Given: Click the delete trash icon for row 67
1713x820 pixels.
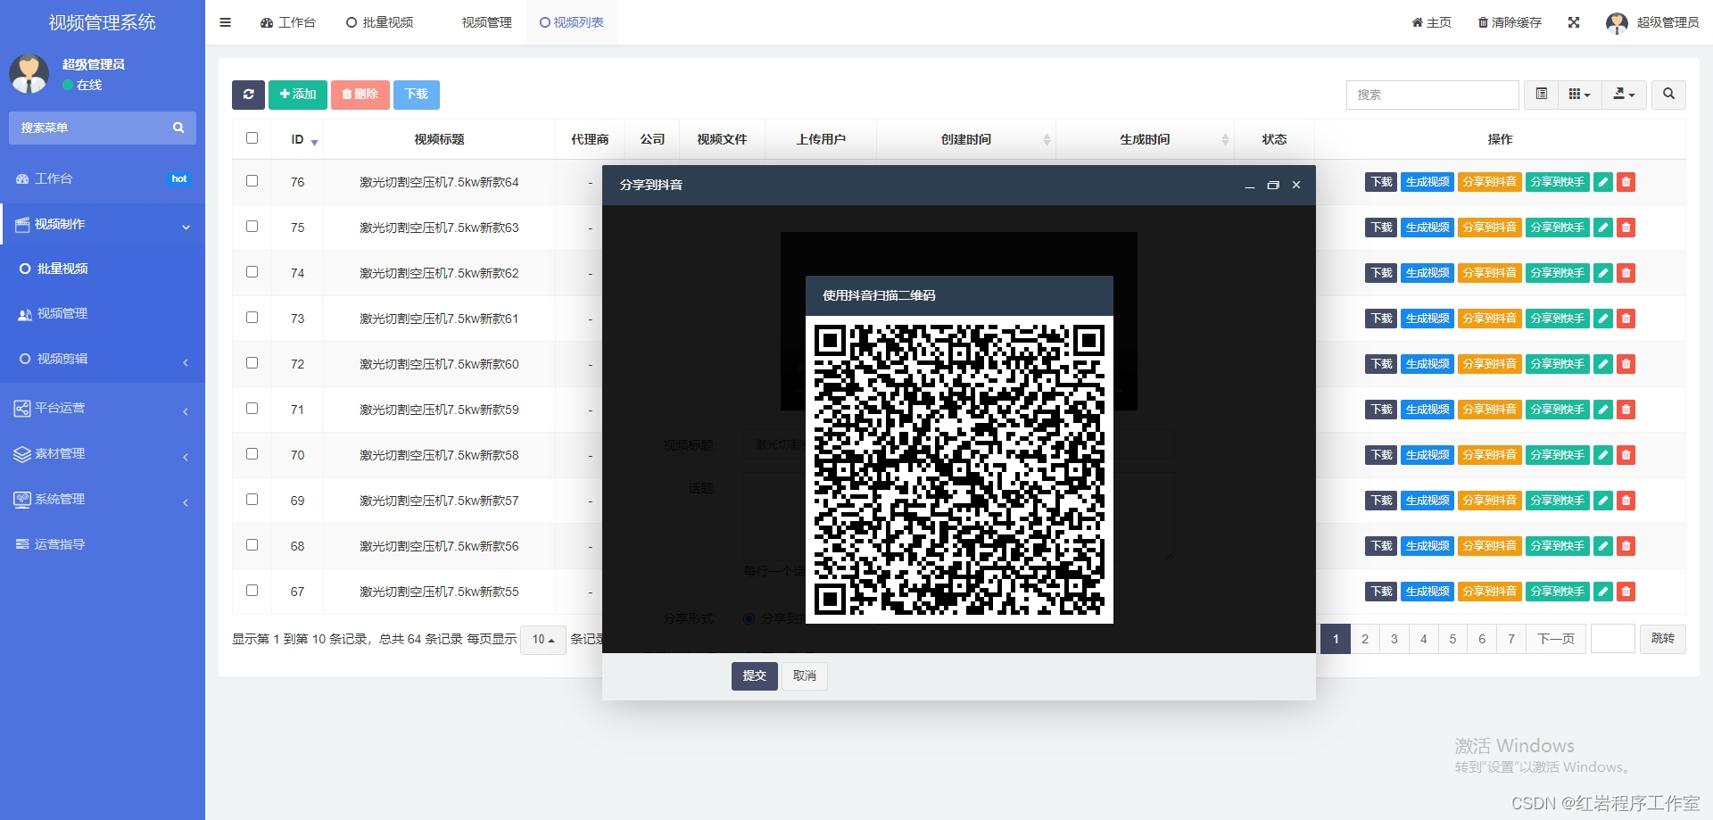Looking at the screenshot, I should (1626, 592).
